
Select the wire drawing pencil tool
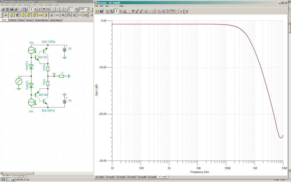tap(40, 9)
